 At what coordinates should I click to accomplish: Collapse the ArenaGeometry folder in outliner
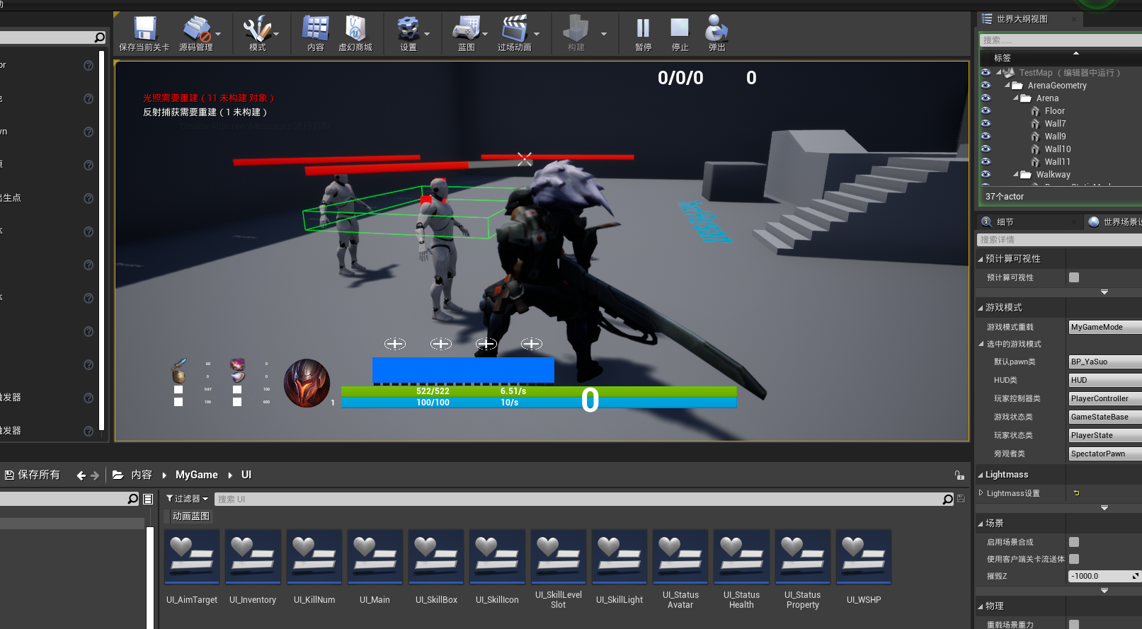point(1007,86)
